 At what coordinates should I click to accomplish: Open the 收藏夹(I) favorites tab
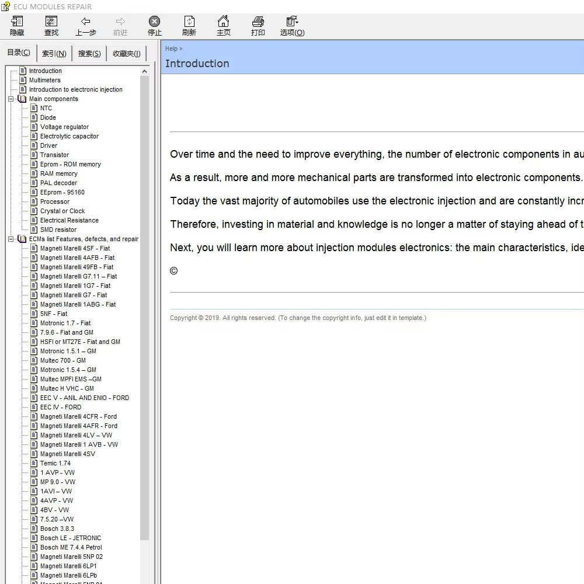tap(127, 54)
